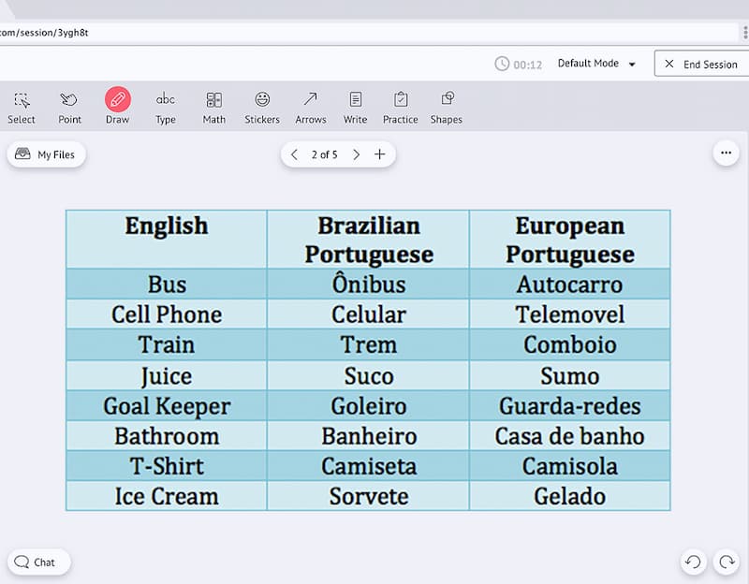Click the 'Goleiro' table cell
The width and height of the screenshot is (749, 584).
[368, 406]
